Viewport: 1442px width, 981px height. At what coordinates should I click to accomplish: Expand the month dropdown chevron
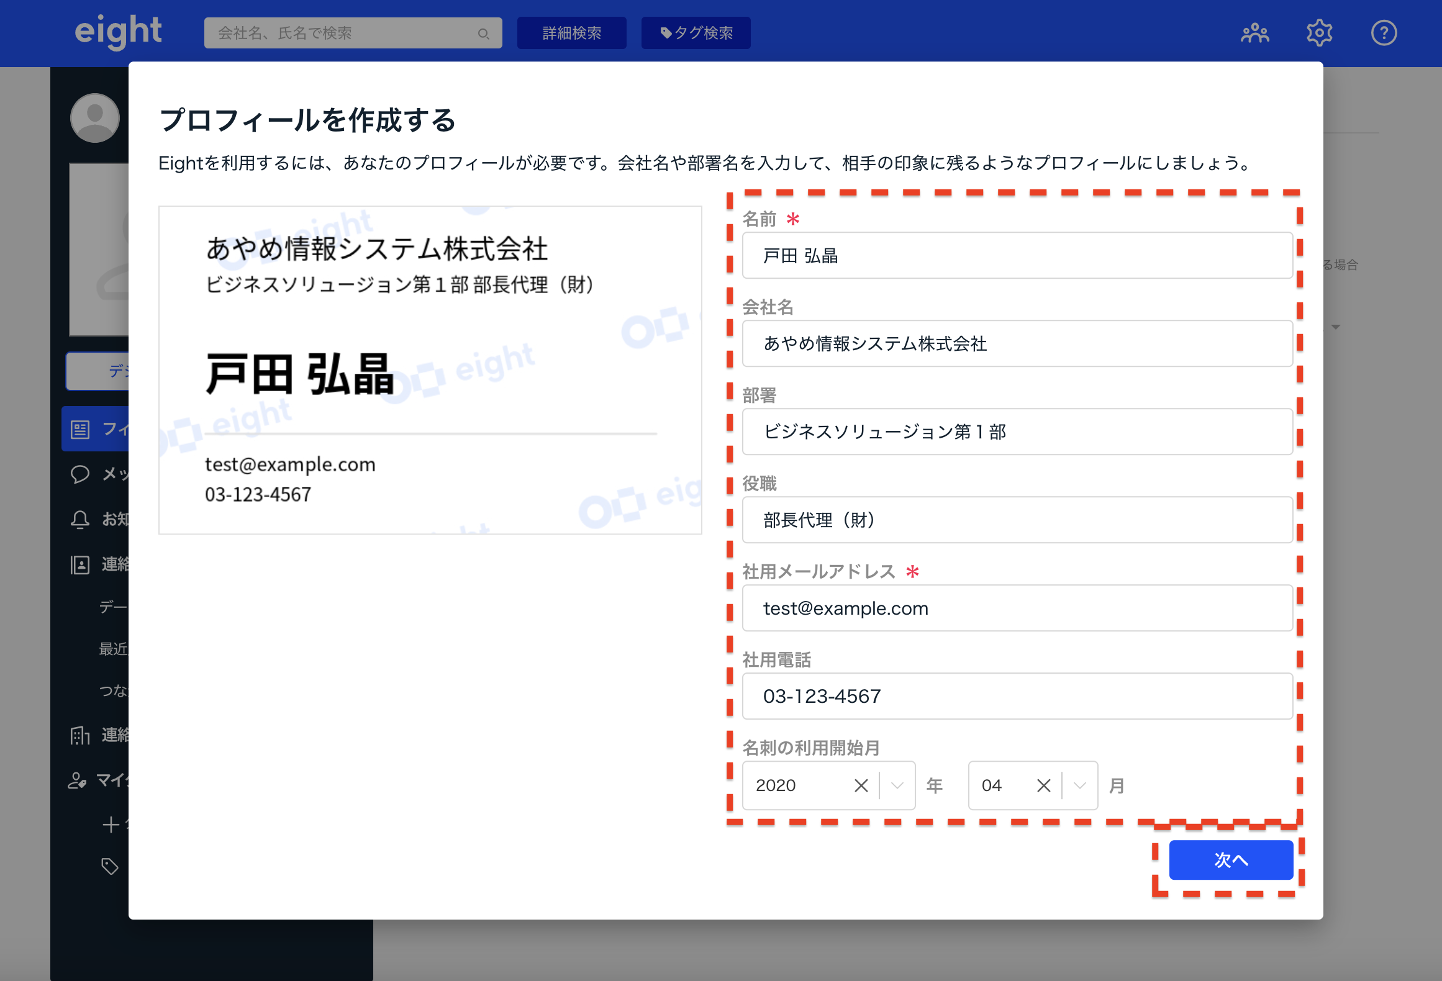[1079, 785]
